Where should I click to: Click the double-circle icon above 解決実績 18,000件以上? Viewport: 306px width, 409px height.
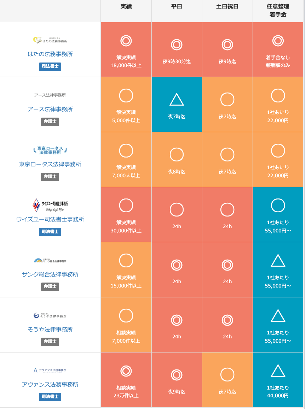click(126, 41)
